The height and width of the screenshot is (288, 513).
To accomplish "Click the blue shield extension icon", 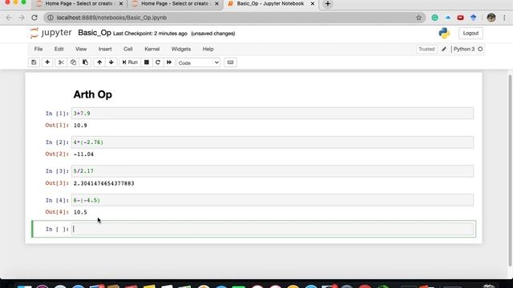I will coord(473,18).
